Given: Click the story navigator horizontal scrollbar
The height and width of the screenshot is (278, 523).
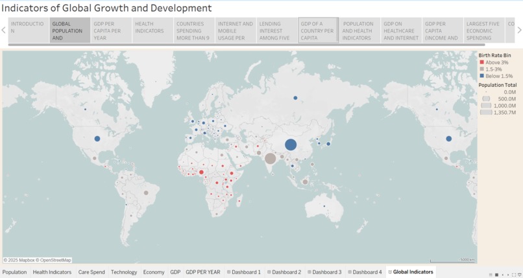Looking at the screenshot, I should coord(247,45).
